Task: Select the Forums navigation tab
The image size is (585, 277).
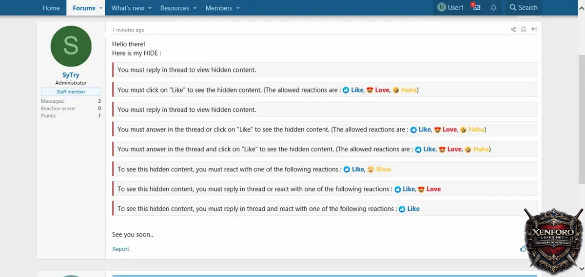Action: pos(84,8)
